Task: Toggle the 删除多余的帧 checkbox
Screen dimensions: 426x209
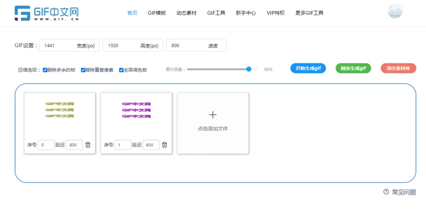Action: pos(45,70)
